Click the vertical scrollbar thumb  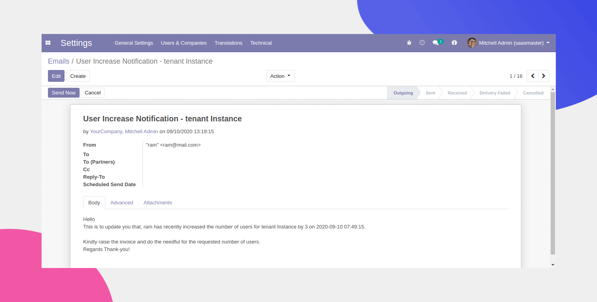pyautogui.click(x=553, y=173)
